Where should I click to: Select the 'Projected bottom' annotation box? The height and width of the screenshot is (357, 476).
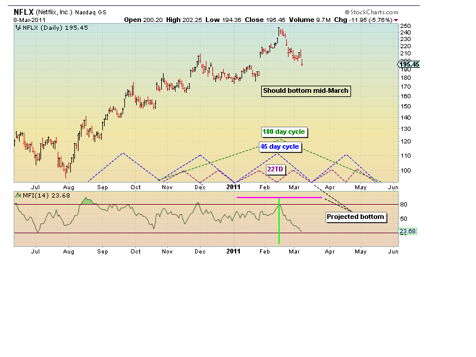(x=355, y=217)
